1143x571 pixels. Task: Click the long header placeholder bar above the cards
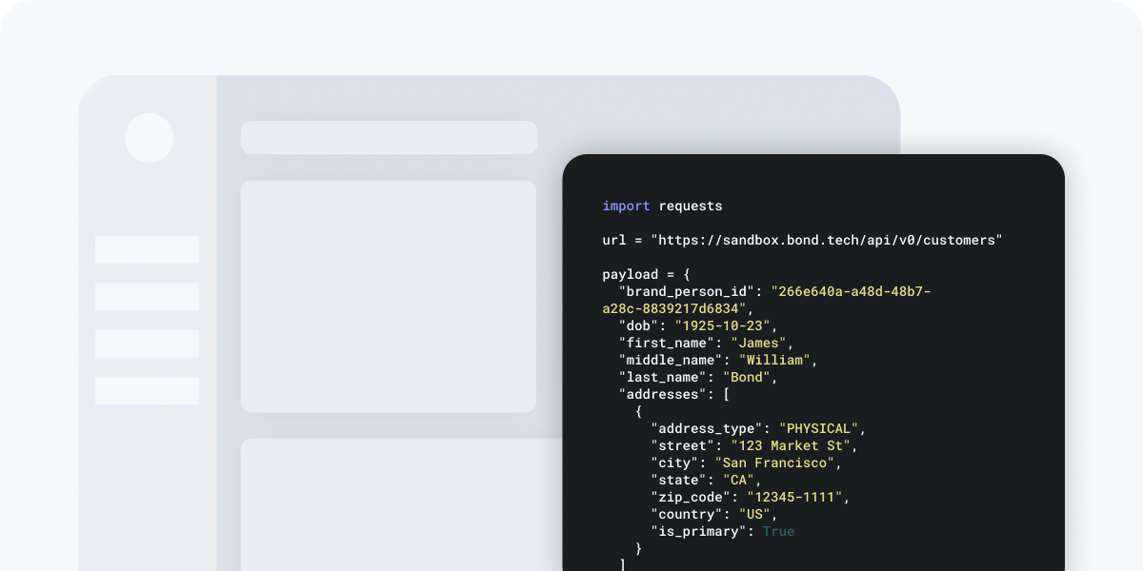(390, 137)
